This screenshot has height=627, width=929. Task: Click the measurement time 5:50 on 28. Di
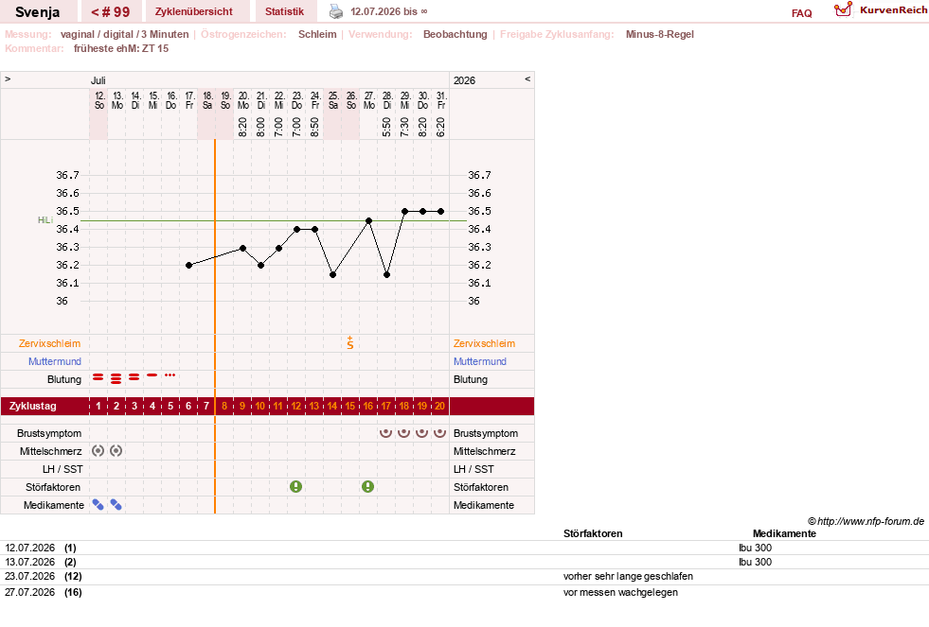[x=386, y=127]
